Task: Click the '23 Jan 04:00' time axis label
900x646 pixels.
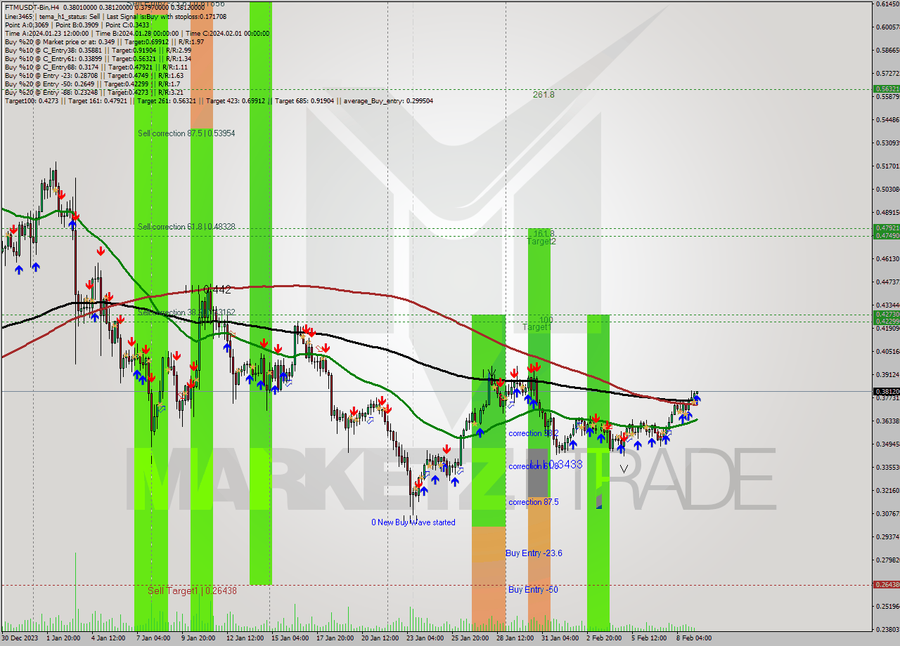Action: [426, 638]
